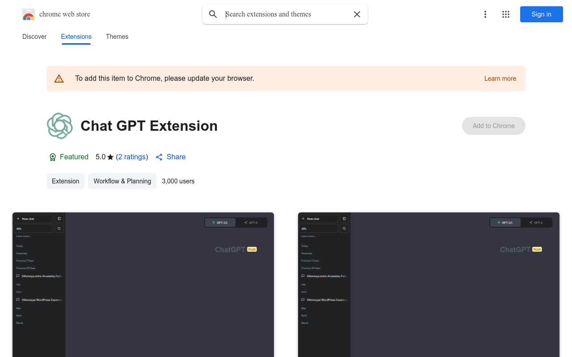Click the search magnifier icon
This screenshot has width=572, height=357.
213,14
